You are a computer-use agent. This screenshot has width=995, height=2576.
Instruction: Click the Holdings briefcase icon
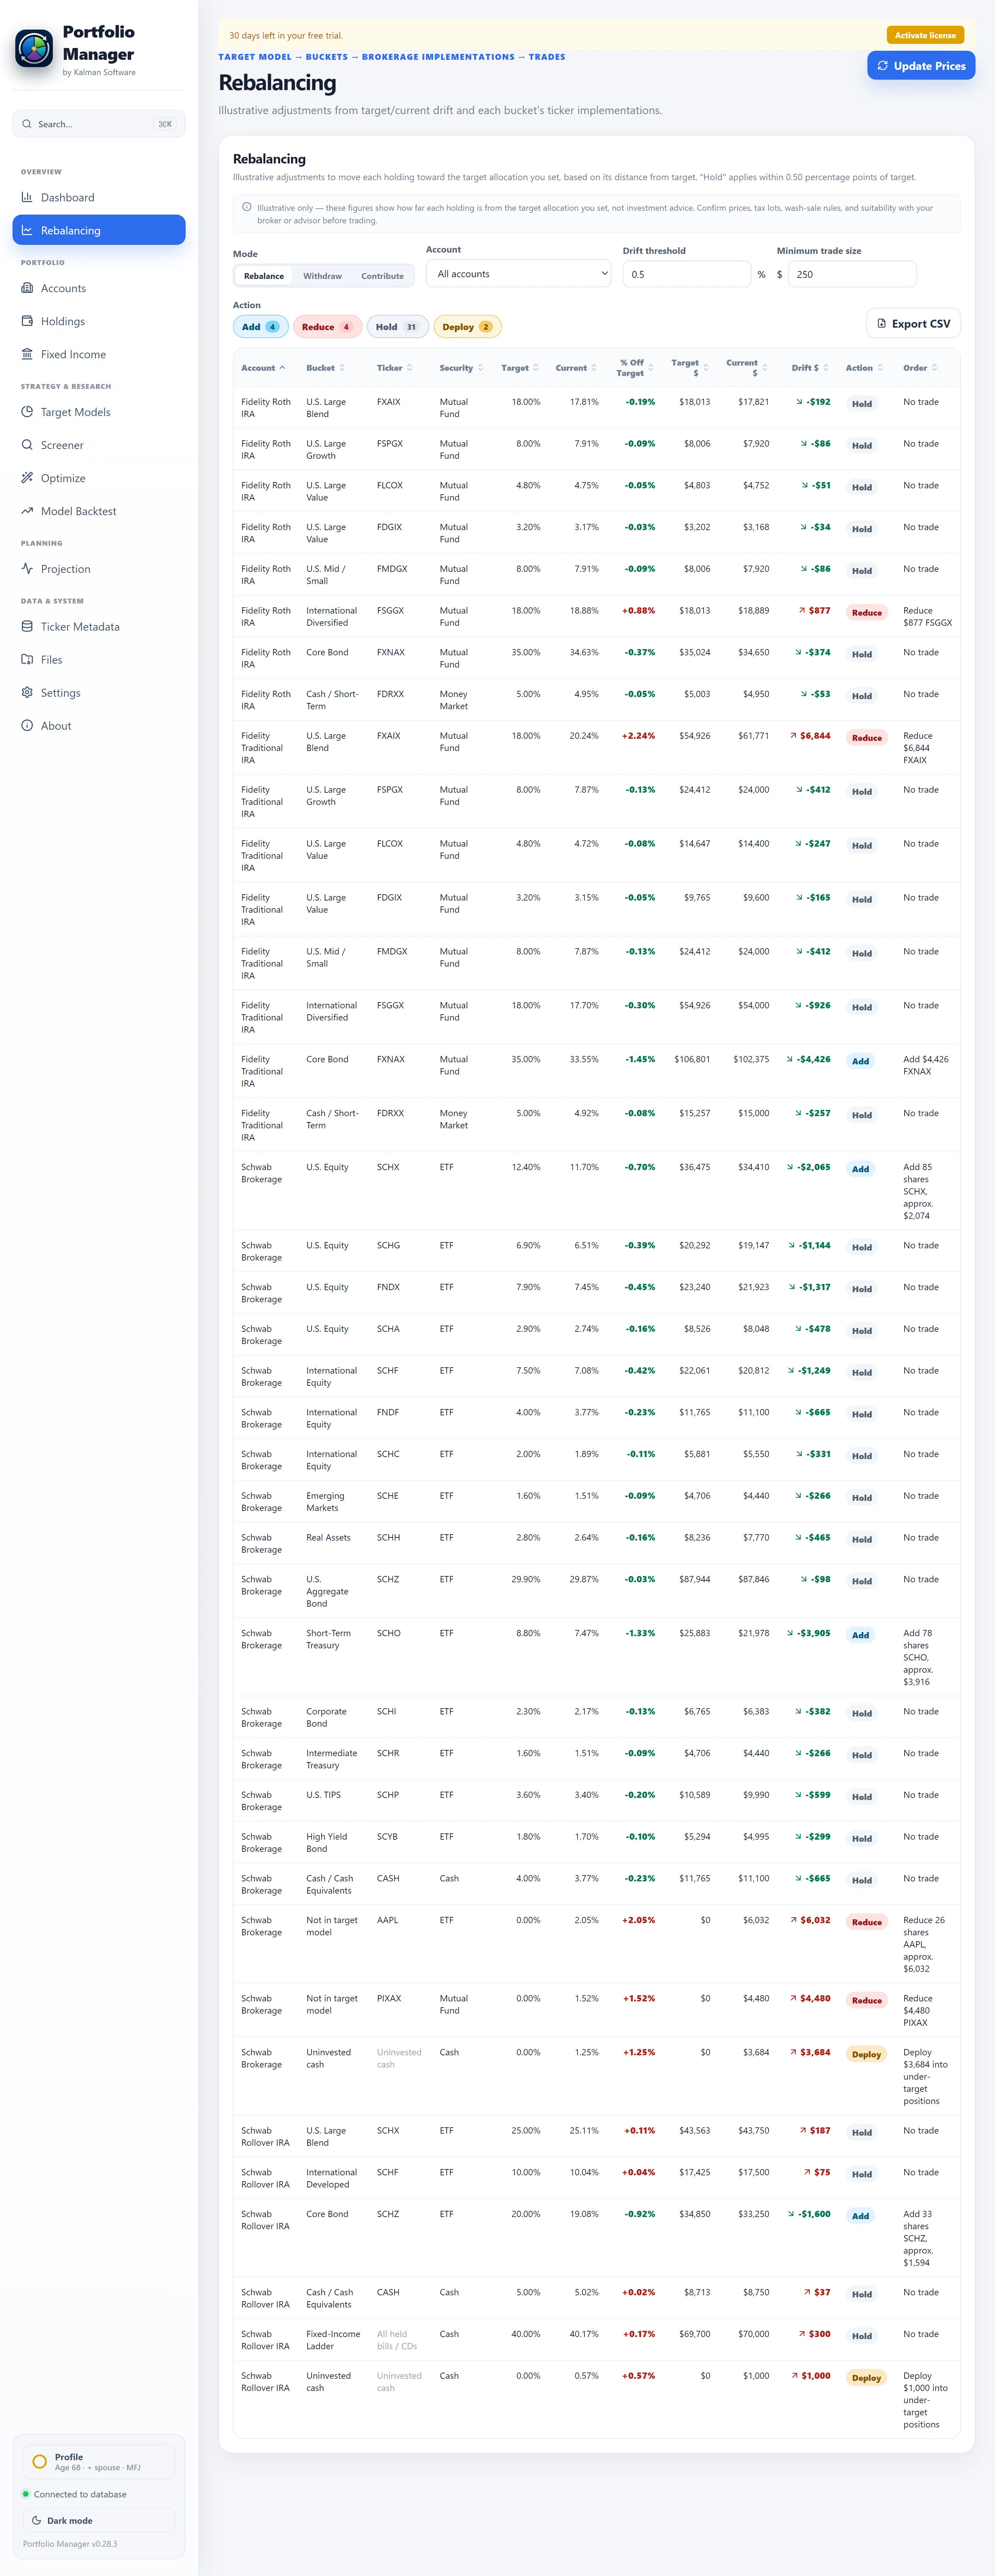pyautogui.click(x=27, y=321)
